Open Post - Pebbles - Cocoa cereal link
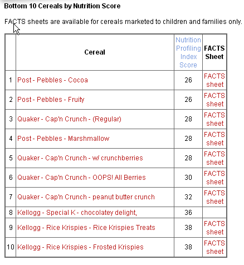The height and width of the screenshot is (265, 244). [x=52, y=80]
